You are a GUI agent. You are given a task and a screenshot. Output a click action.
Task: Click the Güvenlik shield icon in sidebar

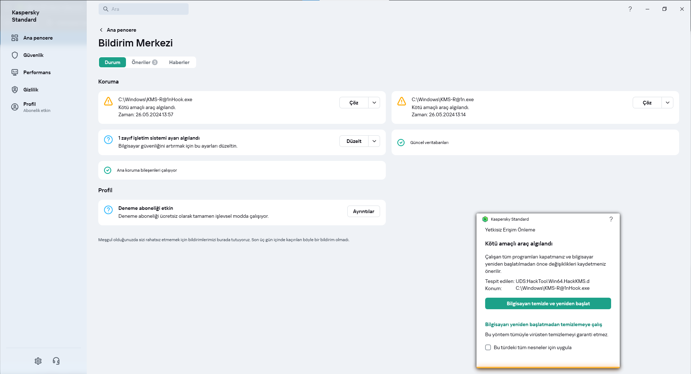coord(15,55)
